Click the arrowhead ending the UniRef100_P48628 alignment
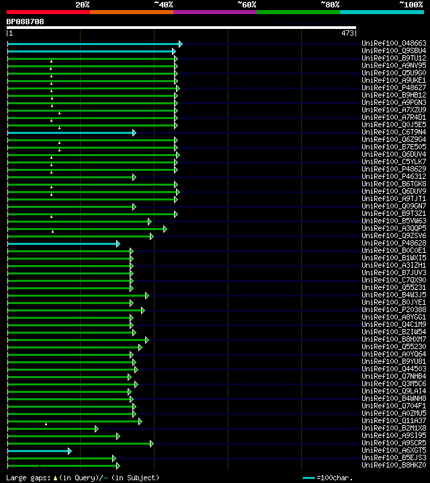Viewport: 430px width, 483px height. [118, 244]
